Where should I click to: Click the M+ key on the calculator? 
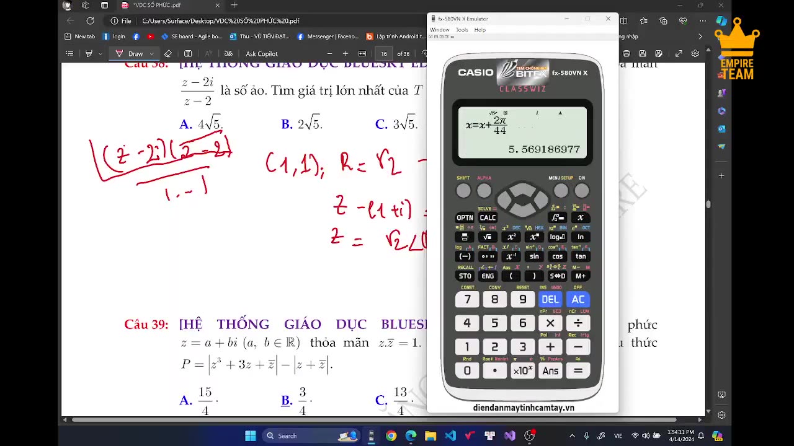(581, 276)
